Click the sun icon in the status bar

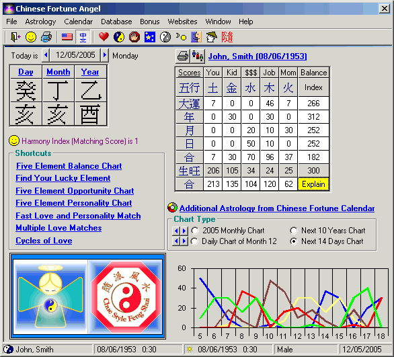(x=190, y=349)
